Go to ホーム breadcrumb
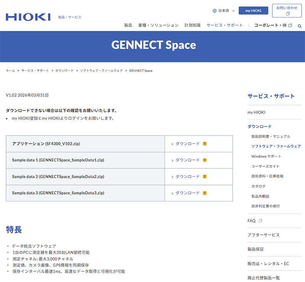The image size is (305, 282). (x=10, y=71)
